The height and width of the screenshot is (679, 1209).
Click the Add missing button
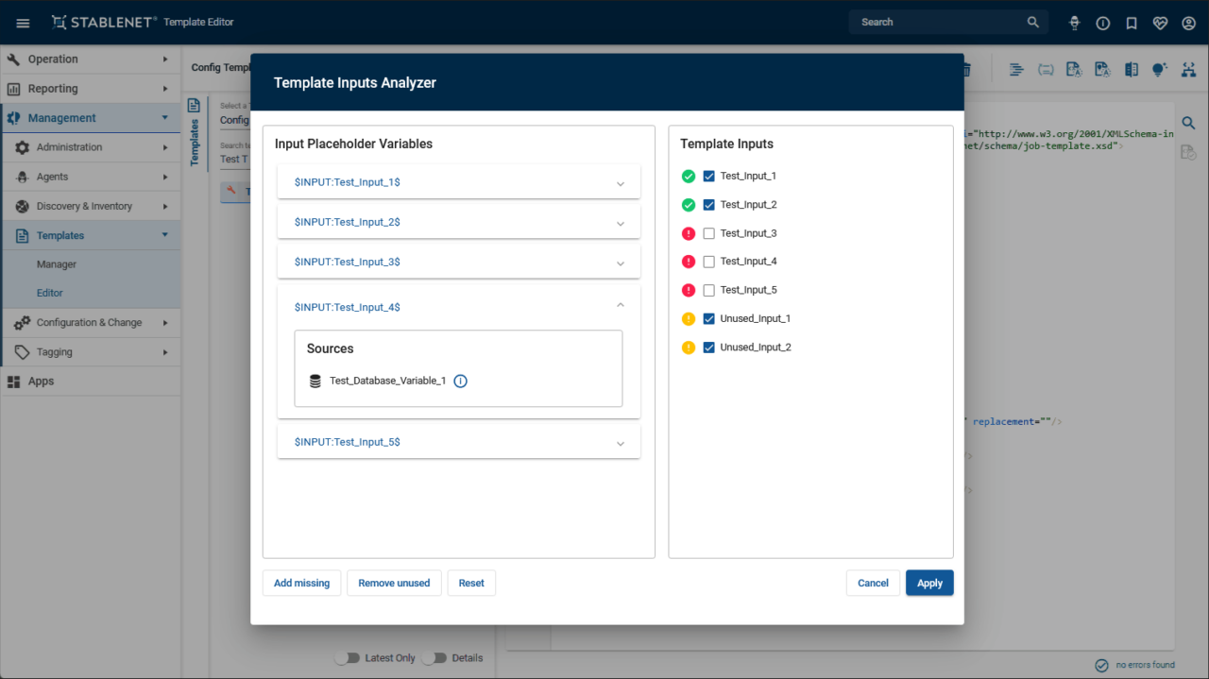(x=301, y=583)
